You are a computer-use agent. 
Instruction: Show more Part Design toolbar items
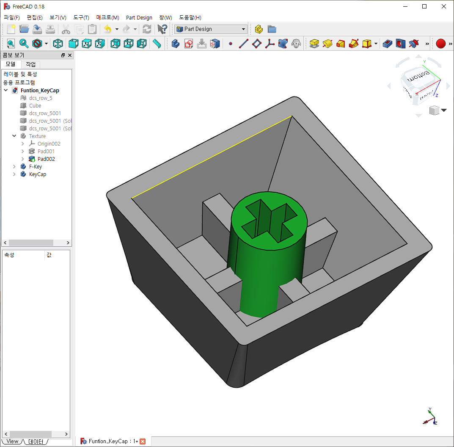point(427,44)
